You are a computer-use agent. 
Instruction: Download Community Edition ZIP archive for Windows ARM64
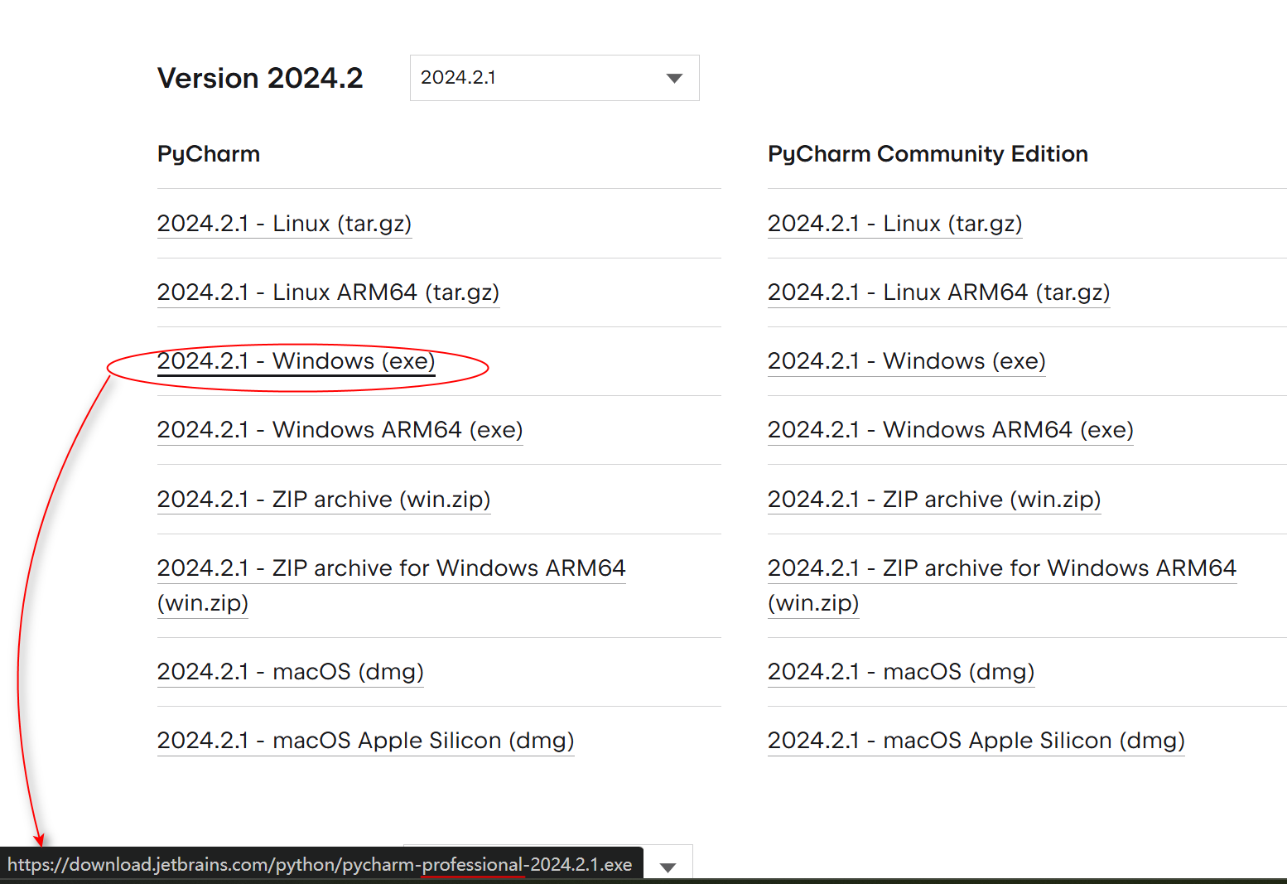click(x=1002, y=585)
